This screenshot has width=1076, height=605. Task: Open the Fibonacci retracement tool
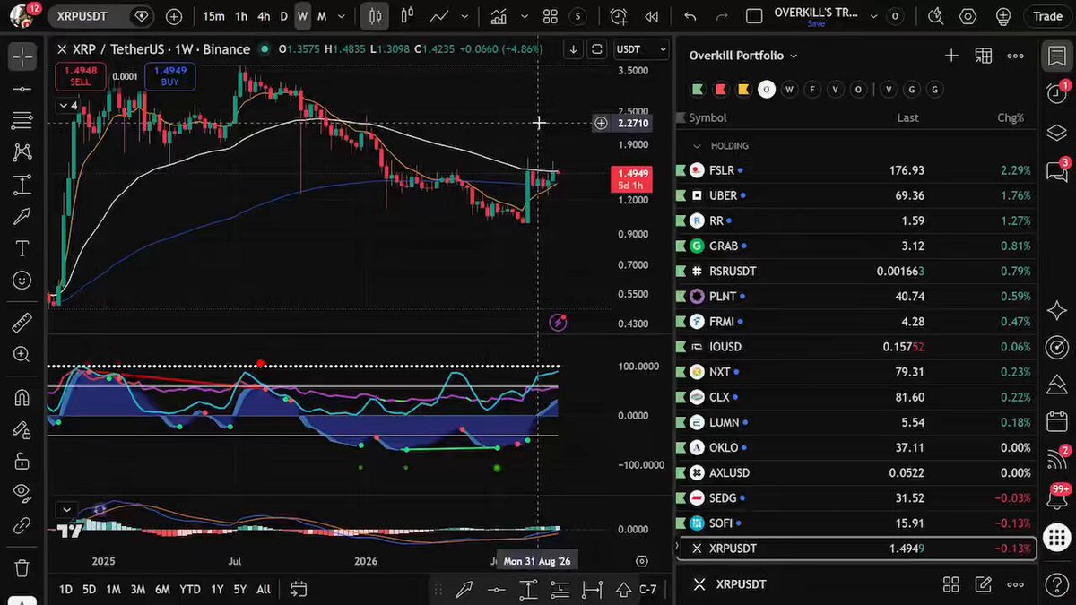coord(22,121)
